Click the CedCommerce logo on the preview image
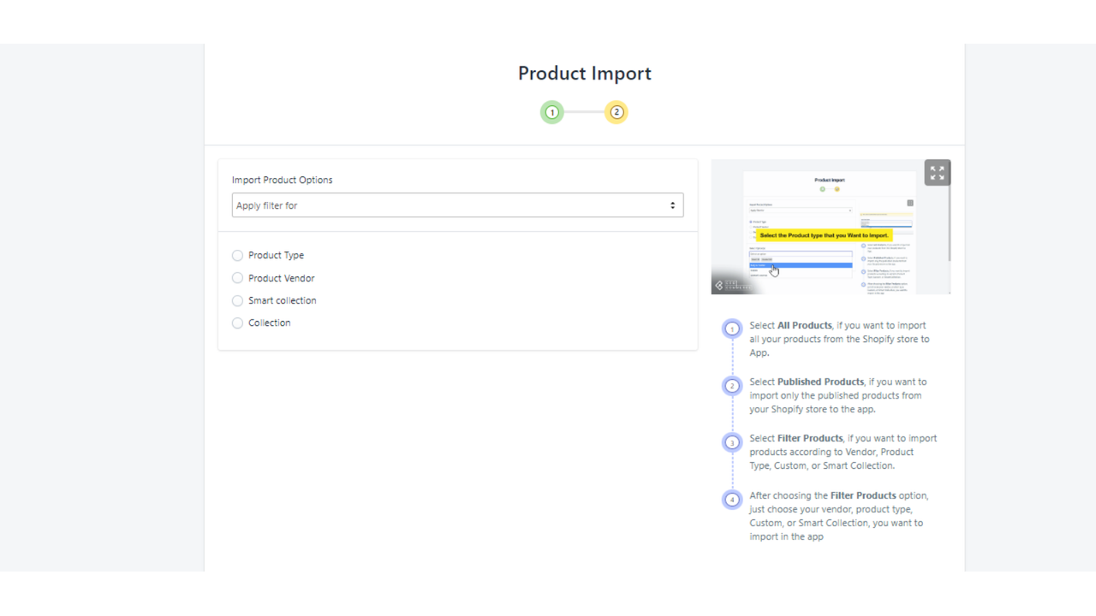Image resolution: width=1096 pixels, height=616 pixels. [730, 285]
